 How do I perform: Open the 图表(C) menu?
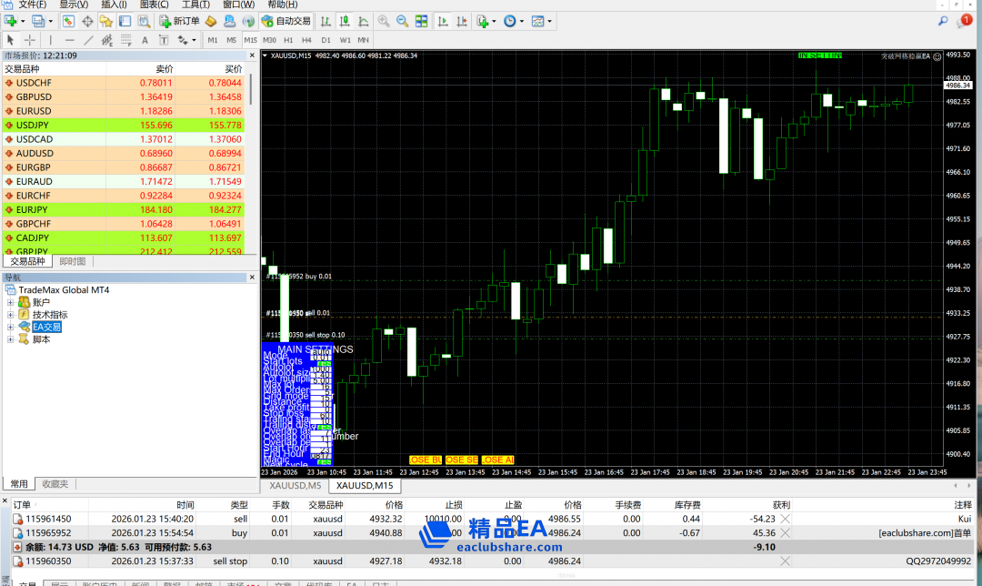[153, 5]
